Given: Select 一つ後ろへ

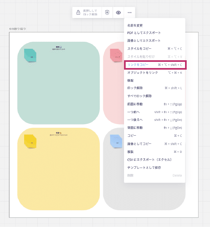Looking at the screenshot, I should pyautogui.click(x=154, y=120).
